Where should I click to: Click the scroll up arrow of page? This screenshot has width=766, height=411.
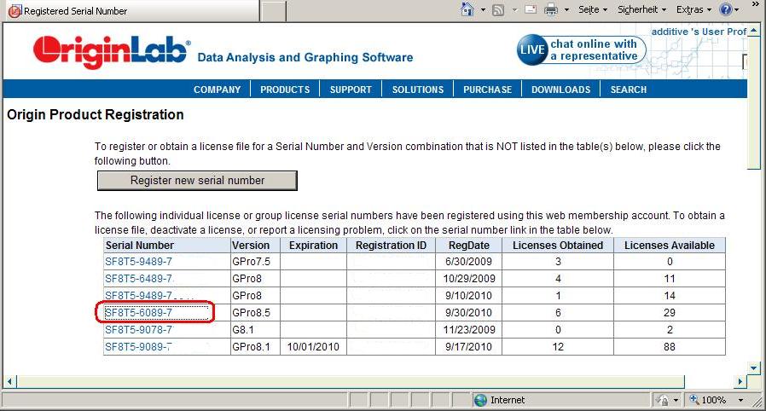point(754,30)
